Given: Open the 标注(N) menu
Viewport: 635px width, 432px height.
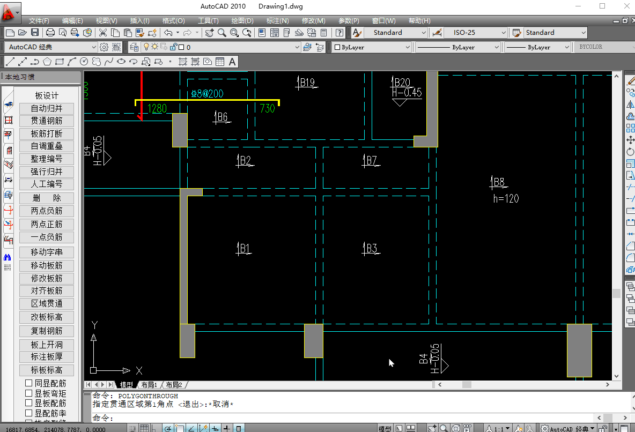Looking at the screenshot, I should click(x=278, y=21).
